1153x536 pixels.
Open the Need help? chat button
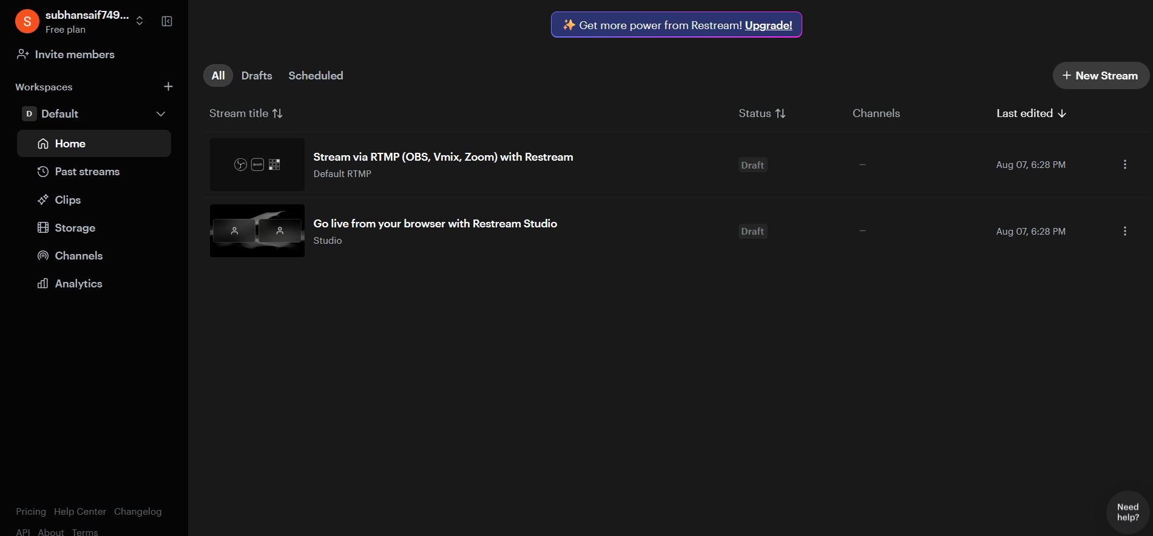1128,512
